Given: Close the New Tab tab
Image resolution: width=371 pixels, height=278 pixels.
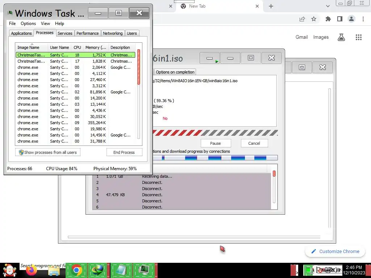Looking at the screenshot, I should coord(257,7).
